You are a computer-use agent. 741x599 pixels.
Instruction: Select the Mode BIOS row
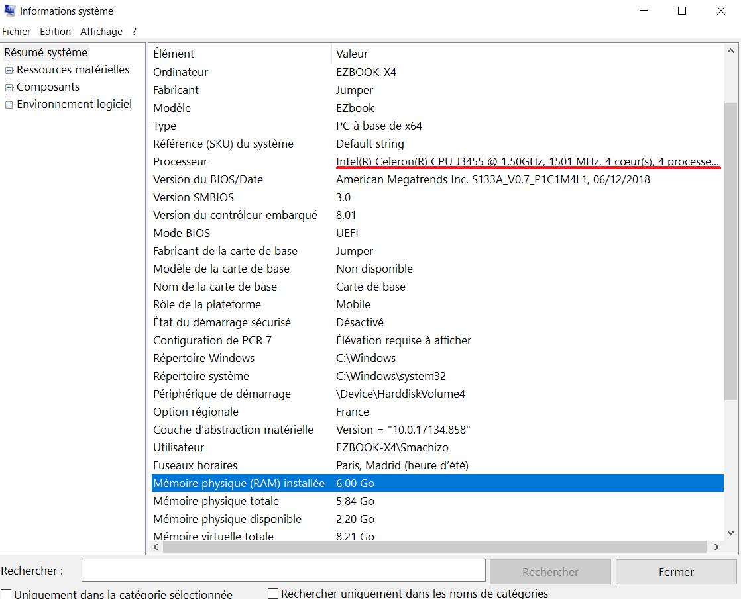point(437,233)
